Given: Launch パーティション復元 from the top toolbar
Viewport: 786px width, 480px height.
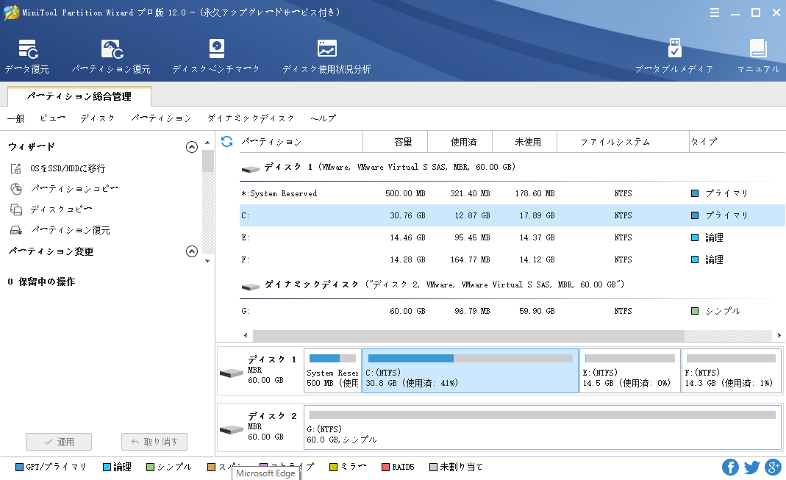Looking at the screenshot, I should pyautogui.click(x=111, y=57).
